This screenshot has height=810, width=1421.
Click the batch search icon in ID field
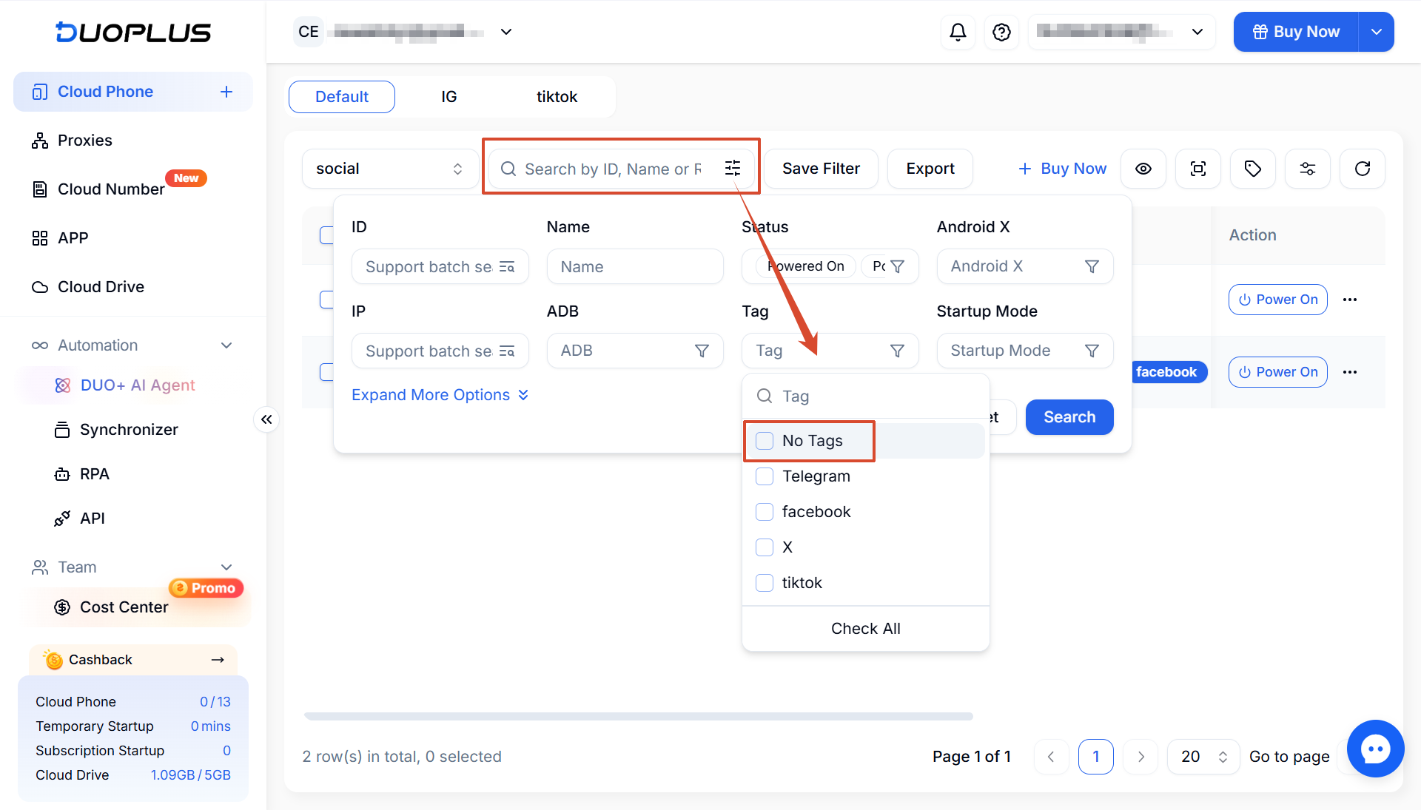[507, 266]
